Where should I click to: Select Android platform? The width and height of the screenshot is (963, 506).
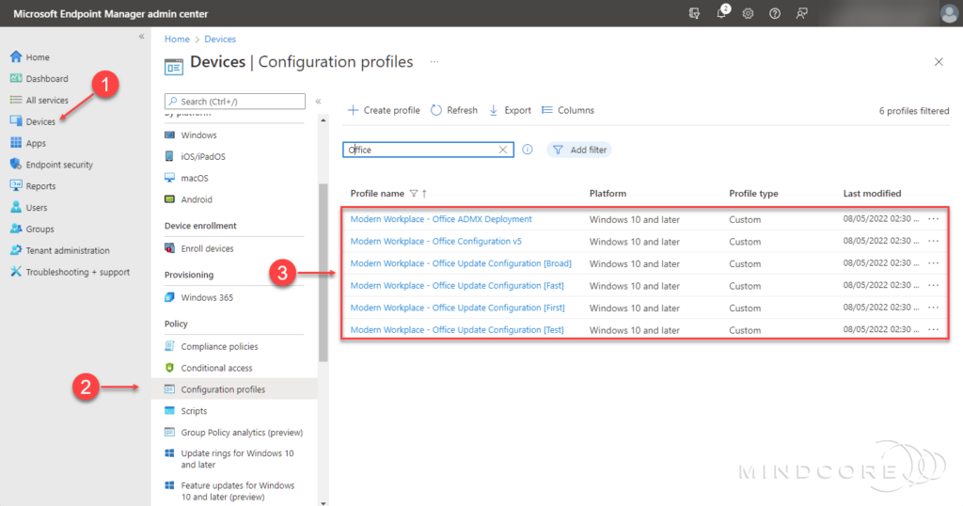click(188, 199)
